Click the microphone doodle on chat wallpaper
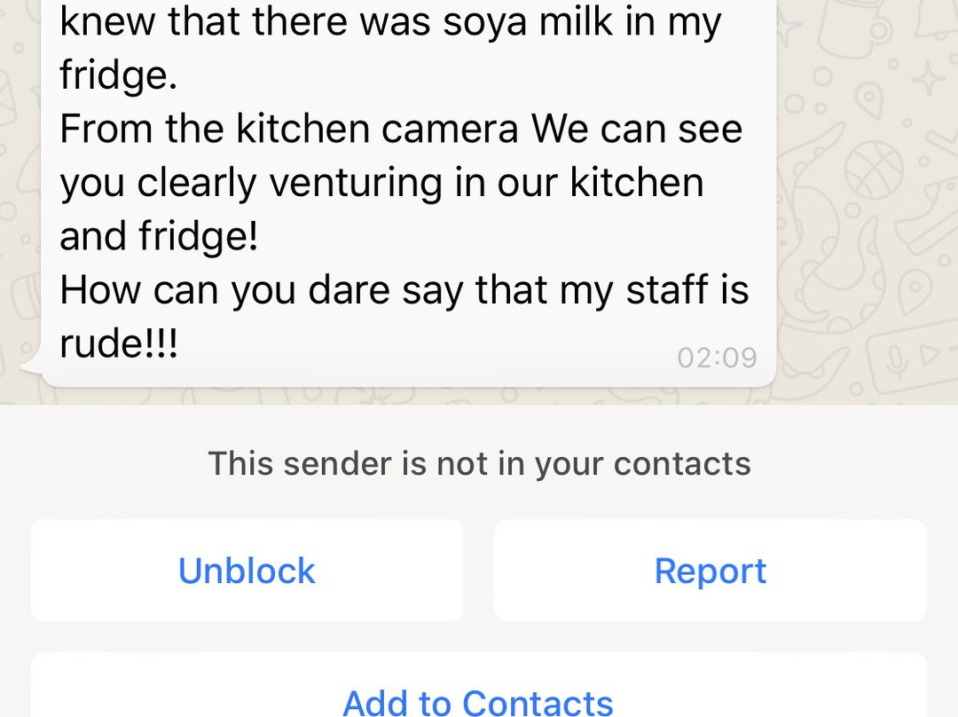The height and width of the screenshot is (717, 958). click(x=896, y=354)
